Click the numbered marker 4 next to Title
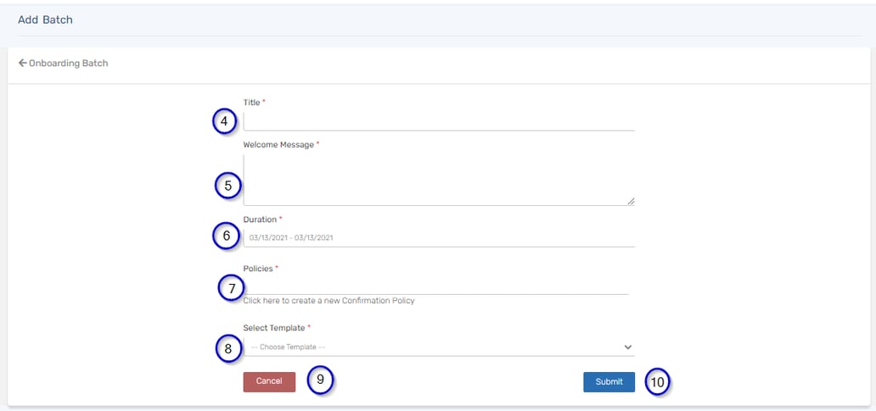The image size is (876, 411). tap(224, 122)
